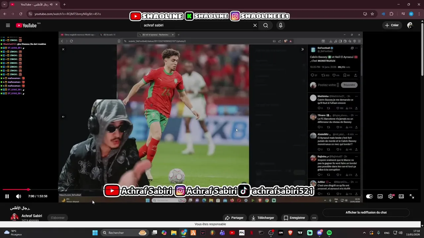The height and width of the screenshot is (238, 424).
Task: Open player settings gear
Action: (x=391, y=196)
